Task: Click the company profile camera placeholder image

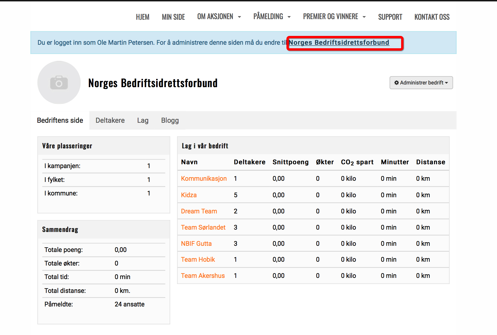Action: pyautogui.click(x=59, y=82)
